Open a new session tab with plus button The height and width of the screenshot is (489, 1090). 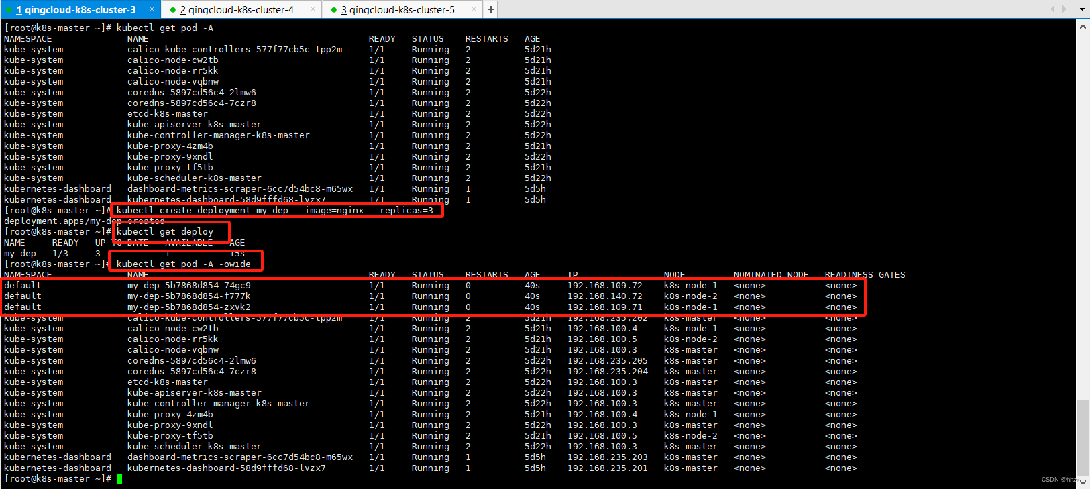click(490, 9)
